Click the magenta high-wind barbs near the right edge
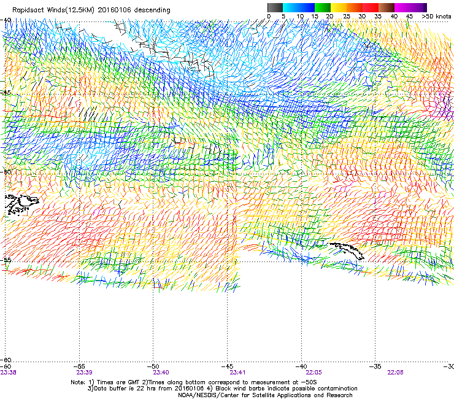 [x=443, y=106]
